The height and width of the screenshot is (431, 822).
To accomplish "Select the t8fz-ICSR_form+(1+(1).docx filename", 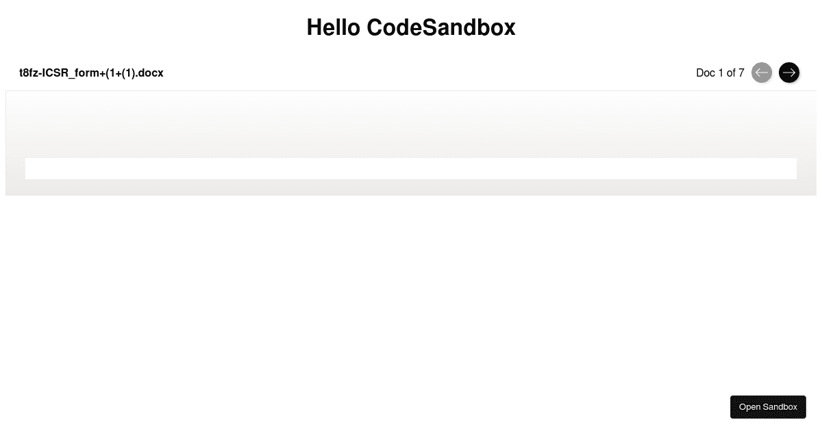I will point(91,73).
